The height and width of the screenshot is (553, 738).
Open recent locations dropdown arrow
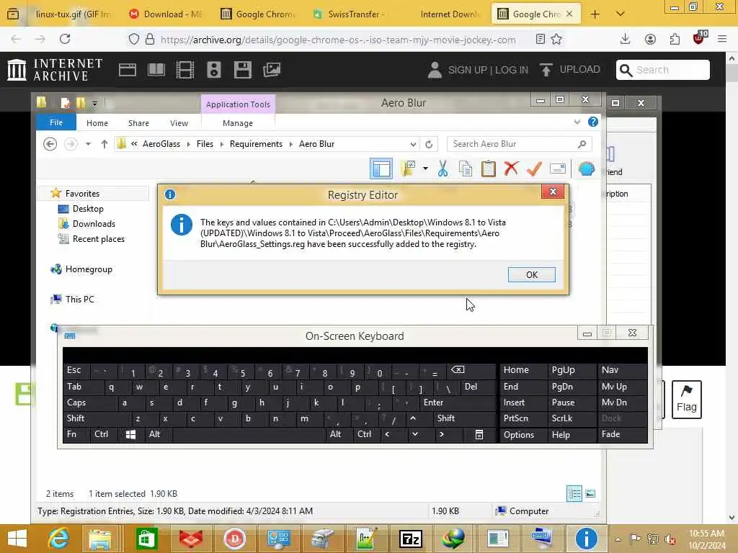[x=88, y=144]
